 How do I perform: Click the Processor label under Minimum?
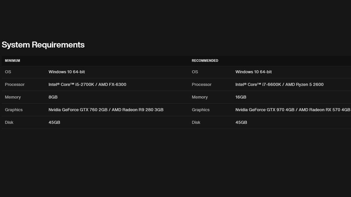pos(15,85)
